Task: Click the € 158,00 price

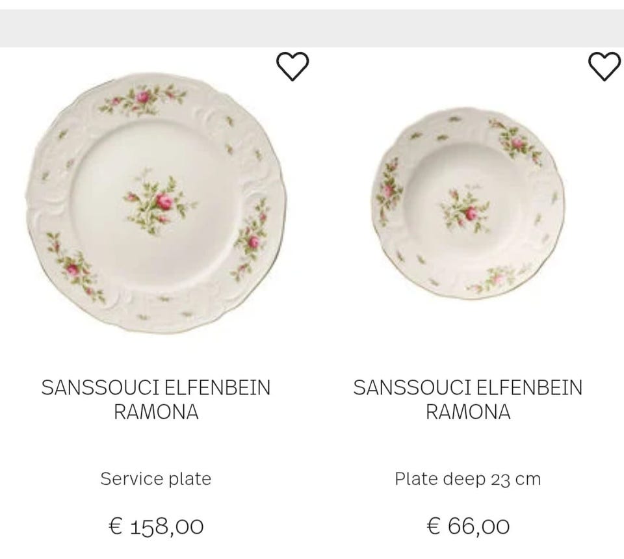Action: click(x=156, y=526)
